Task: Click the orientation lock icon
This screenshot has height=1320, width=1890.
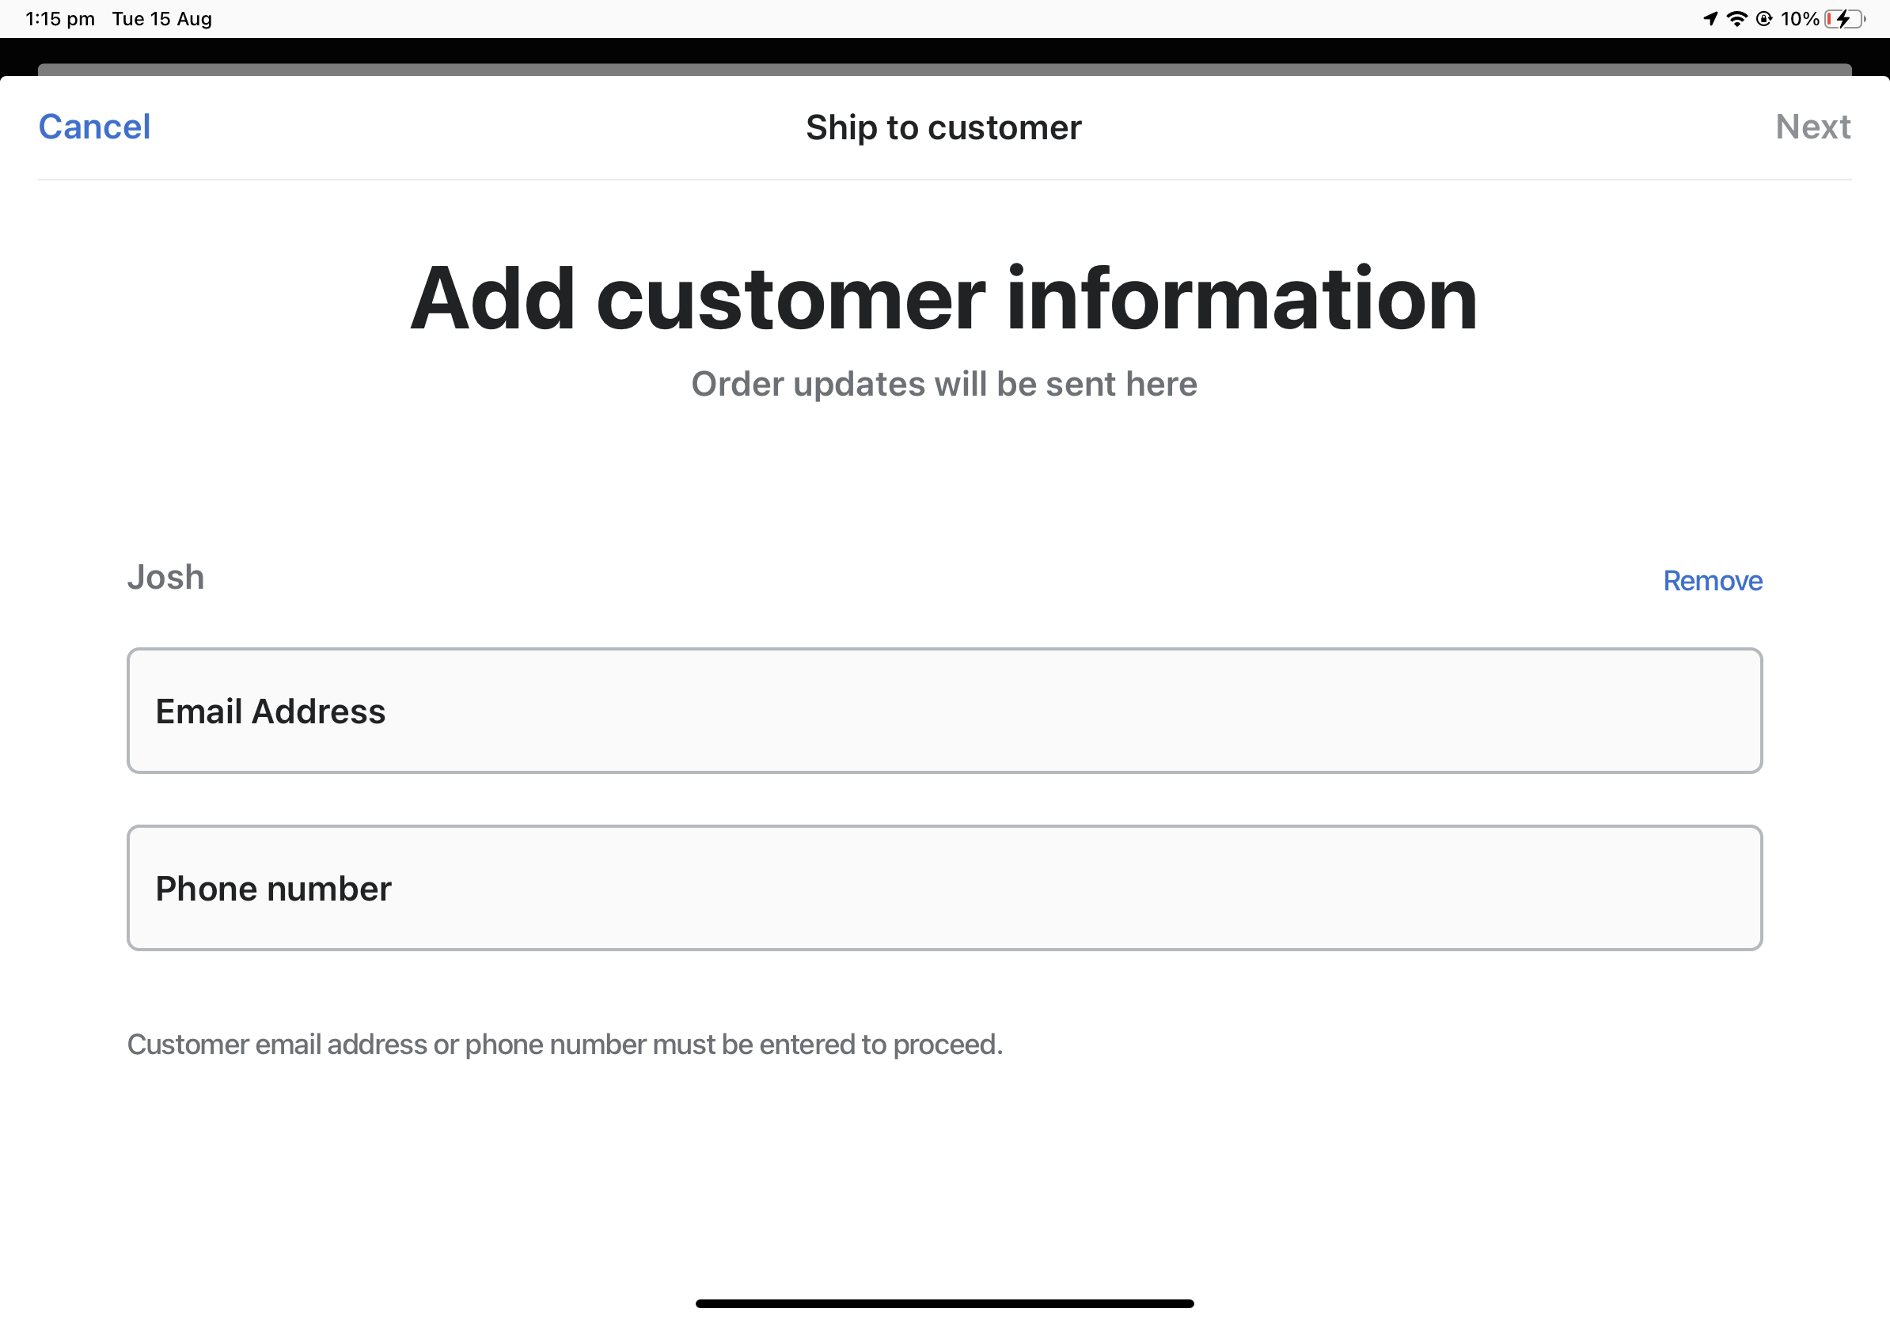Action: [x=1764, y=17]
